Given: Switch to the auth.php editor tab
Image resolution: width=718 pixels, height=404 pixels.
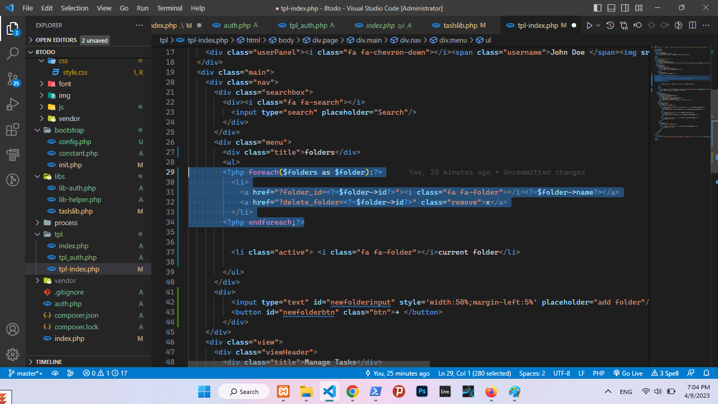Looking at the screenshot, I should coord(240,25).
